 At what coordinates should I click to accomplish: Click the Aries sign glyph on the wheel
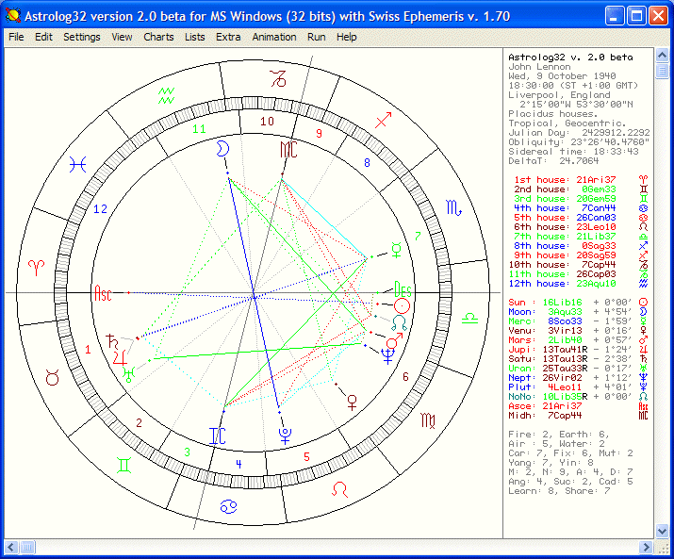(x=36, y=268)
